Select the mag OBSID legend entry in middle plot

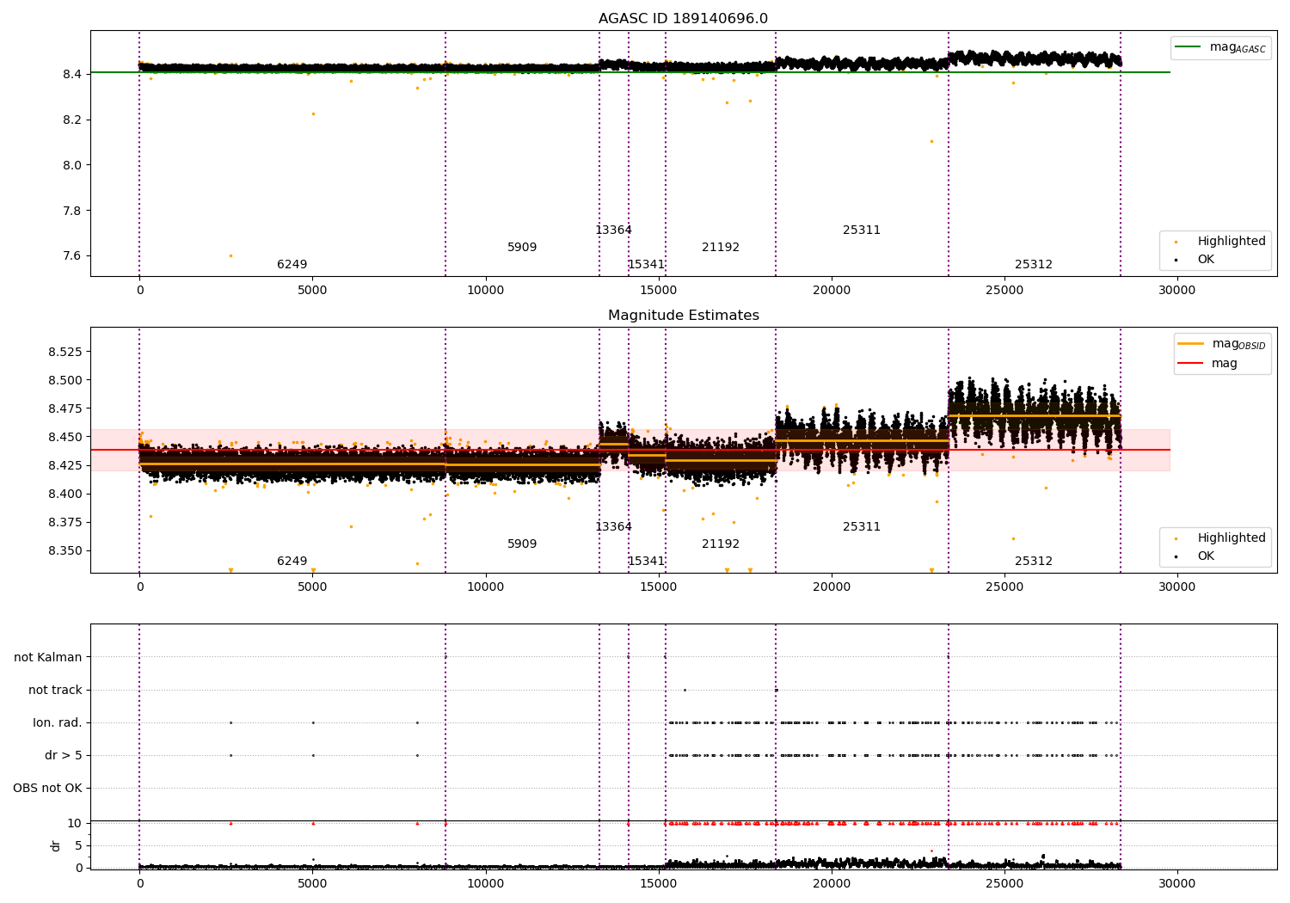[x=1222, y=344]
